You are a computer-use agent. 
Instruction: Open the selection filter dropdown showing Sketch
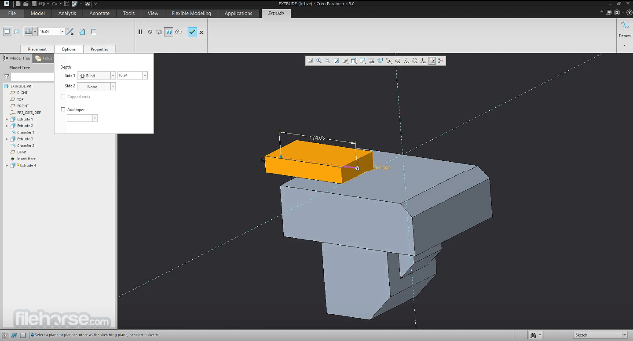click(x=600, y=335)
